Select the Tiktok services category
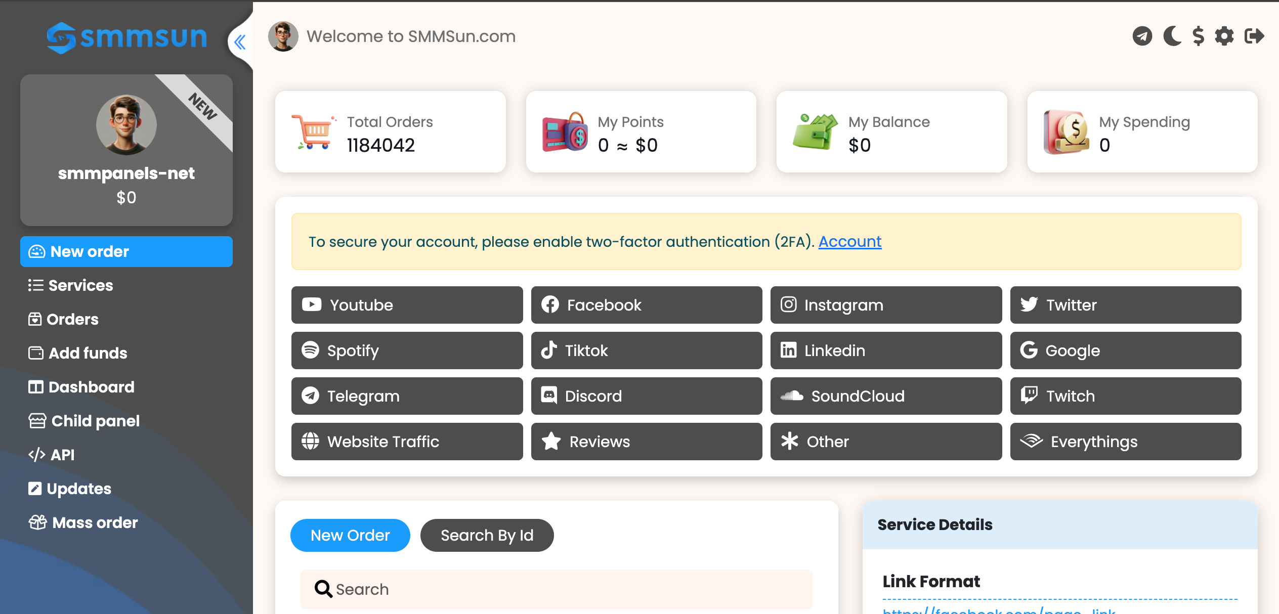Image resolution: width=1279 pixels, height=614 pixels. 646,350
